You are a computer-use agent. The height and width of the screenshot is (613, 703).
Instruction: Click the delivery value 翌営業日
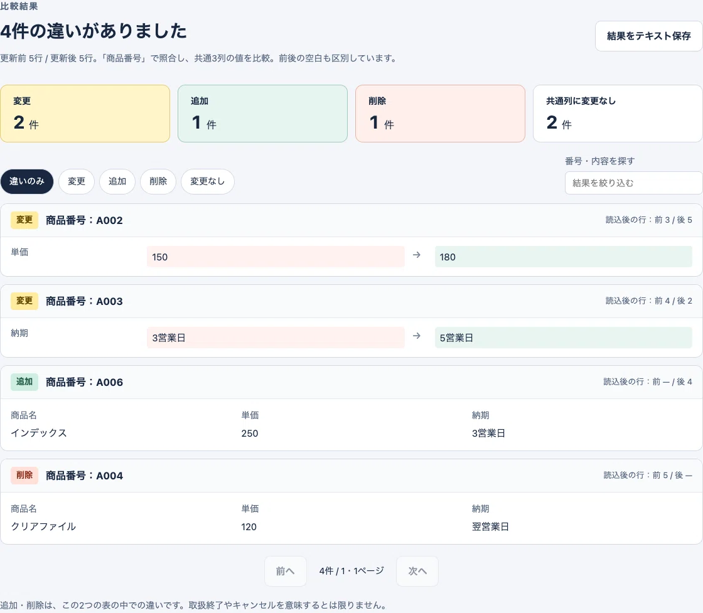point(490,526)
